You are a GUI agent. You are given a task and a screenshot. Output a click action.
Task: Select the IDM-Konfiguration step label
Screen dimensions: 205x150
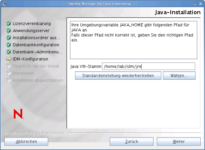click(30, 59)
